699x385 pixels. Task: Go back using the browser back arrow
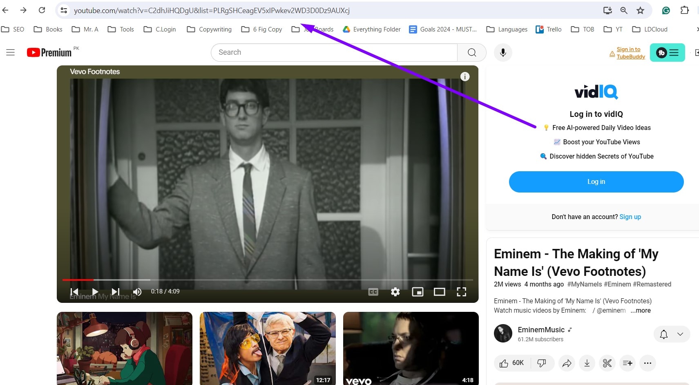coord(5,10)
